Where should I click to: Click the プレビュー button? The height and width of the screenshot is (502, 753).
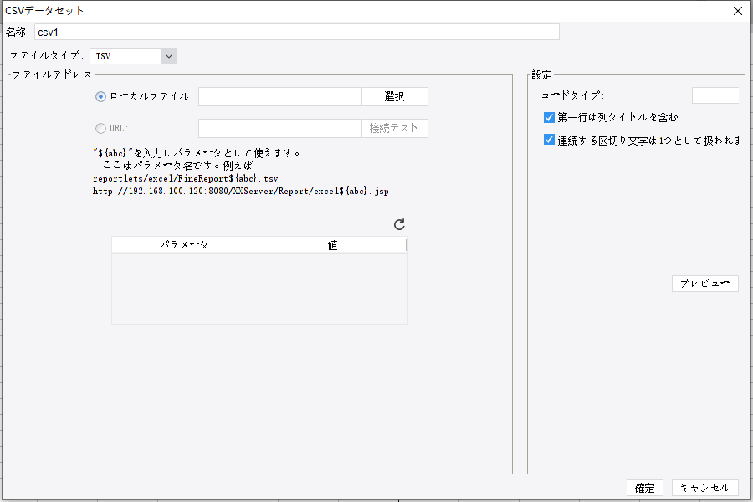coord(704,283)
